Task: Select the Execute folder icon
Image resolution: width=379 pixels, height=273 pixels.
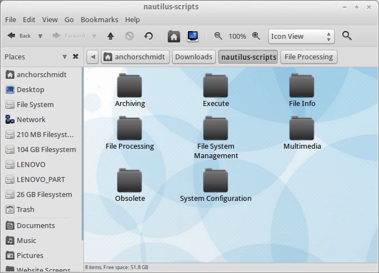Action: point(216,85)
